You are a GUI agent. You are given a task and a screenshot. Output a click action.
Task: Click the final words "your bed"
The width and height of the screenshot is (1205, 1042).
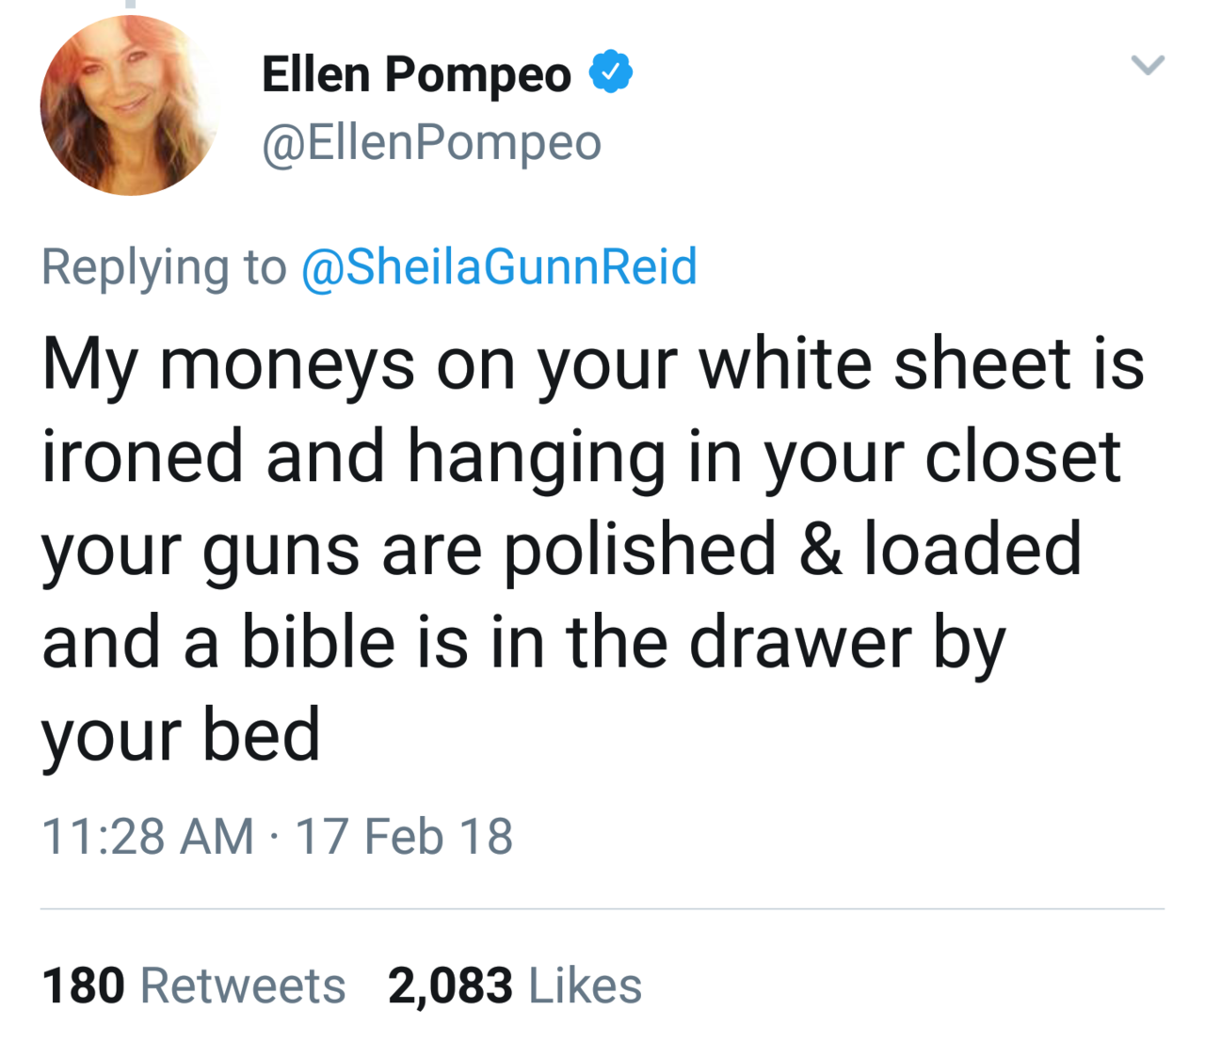181,735
